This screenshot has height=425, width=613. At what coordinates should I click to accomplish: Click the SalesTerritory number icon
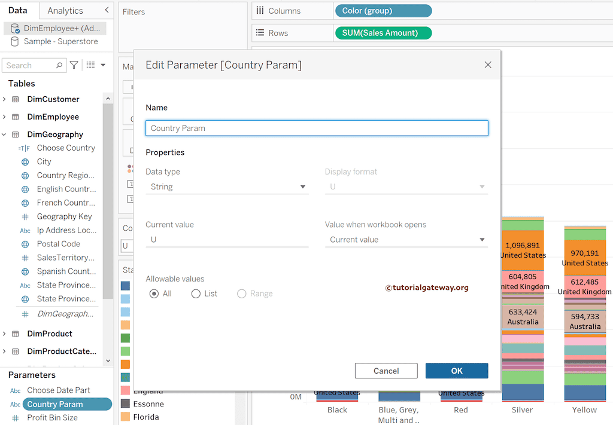pos(25,258)
